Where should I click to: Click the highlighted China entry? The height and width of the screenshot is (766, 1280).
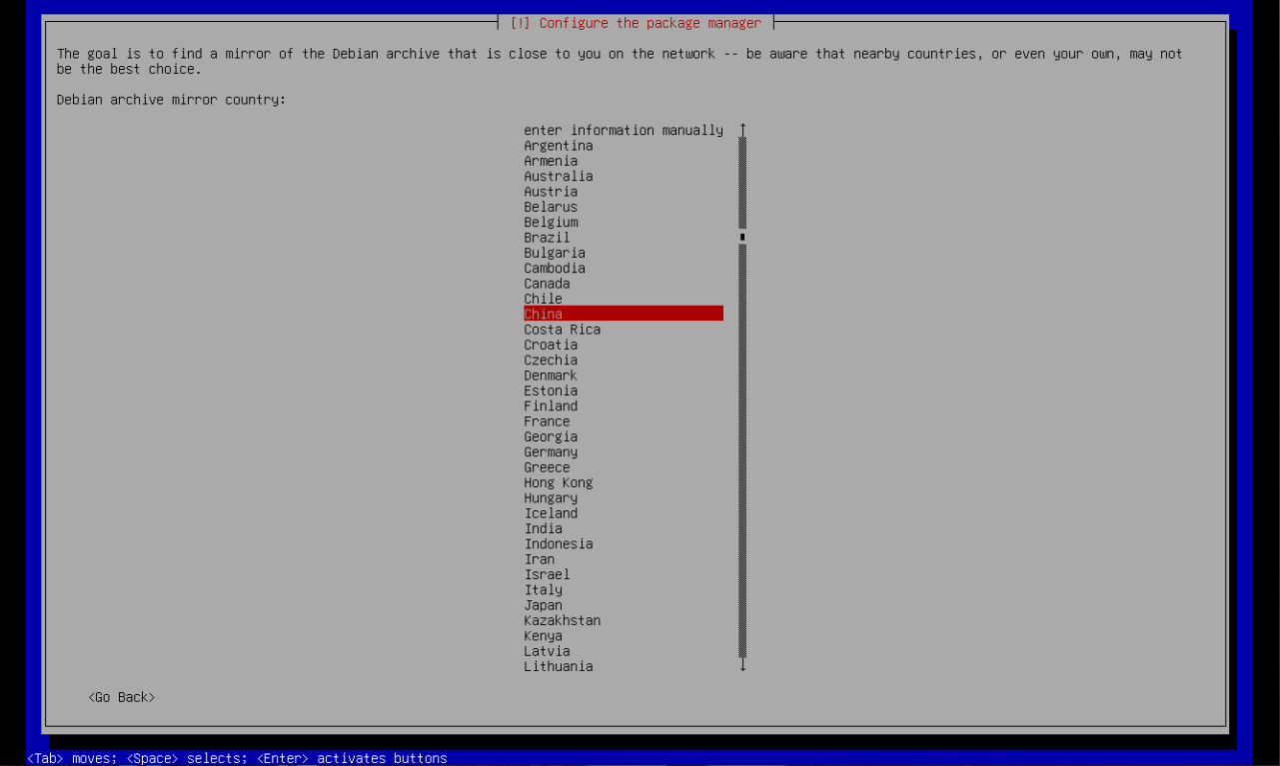pos(623,314)
